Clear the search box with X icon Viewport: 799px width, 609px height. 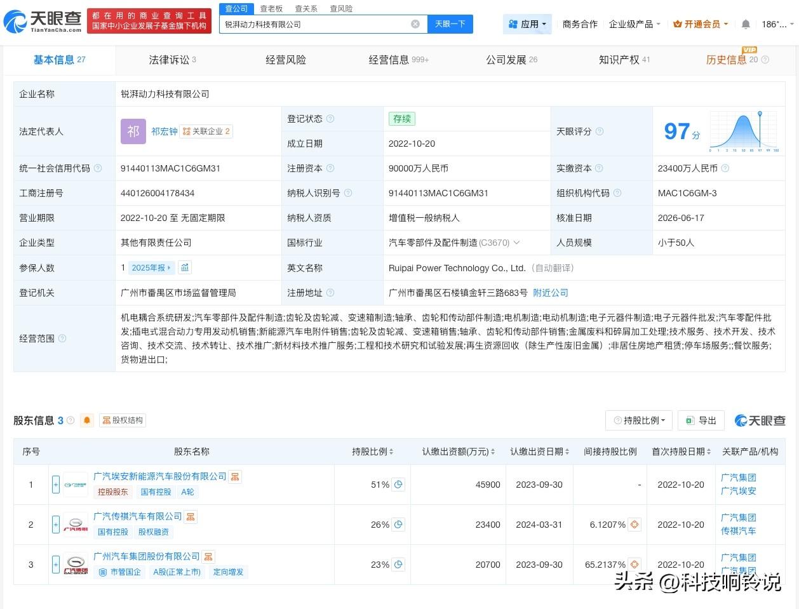(x=415, y=24)
